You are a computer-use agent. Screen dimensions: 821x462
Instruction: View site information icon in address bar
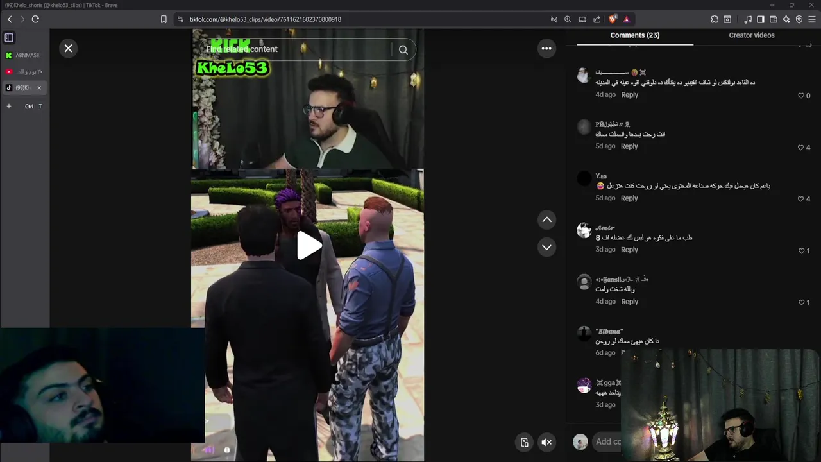click(x=180, y=19)
